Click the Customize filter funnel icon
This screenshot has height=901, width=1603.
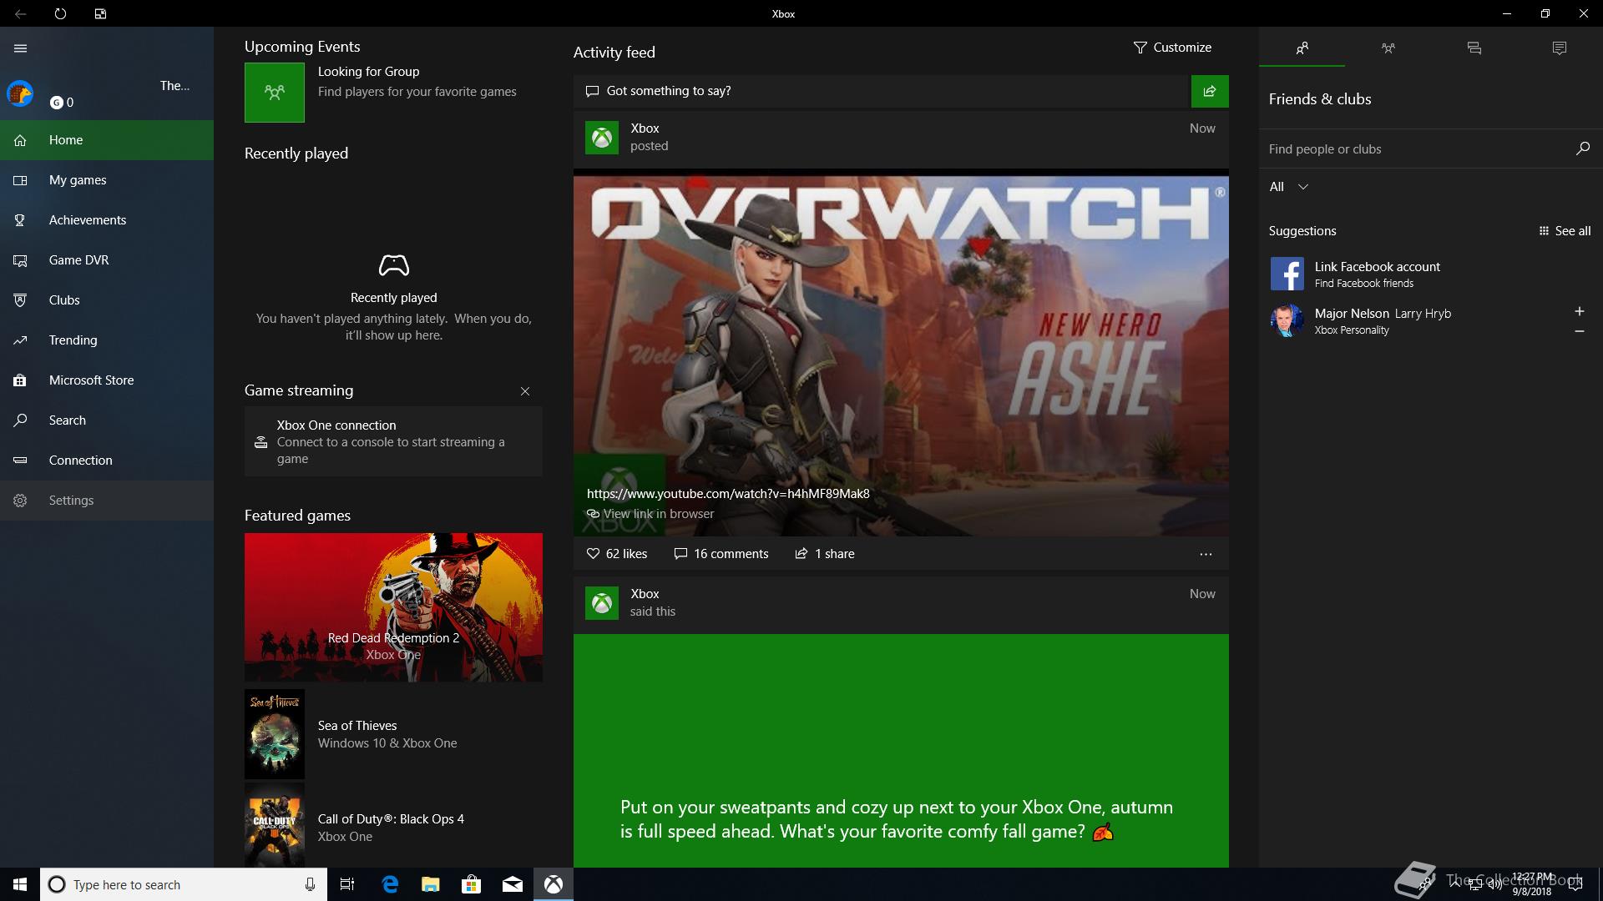tap(1140, 48)
